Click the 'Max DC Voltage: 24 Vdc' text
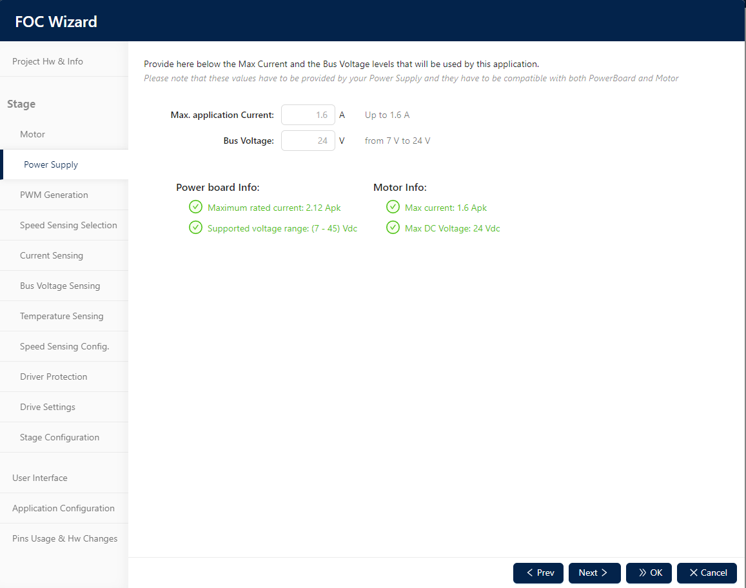Image resolution: width=746 pixels, height=588 pixels. click(x=452, y=229)
